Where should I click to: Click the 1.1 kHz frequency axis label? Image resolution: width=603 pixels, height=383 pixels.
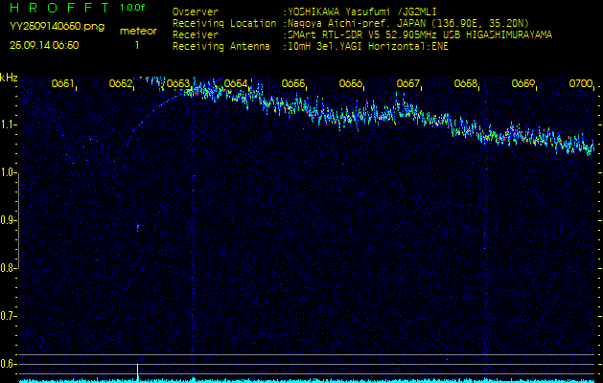[x=9, y=125]
